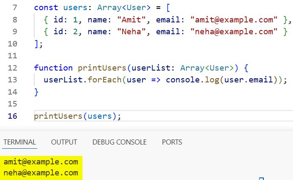Click 'printUsers' function name on line 12

[x=102, y=68]
